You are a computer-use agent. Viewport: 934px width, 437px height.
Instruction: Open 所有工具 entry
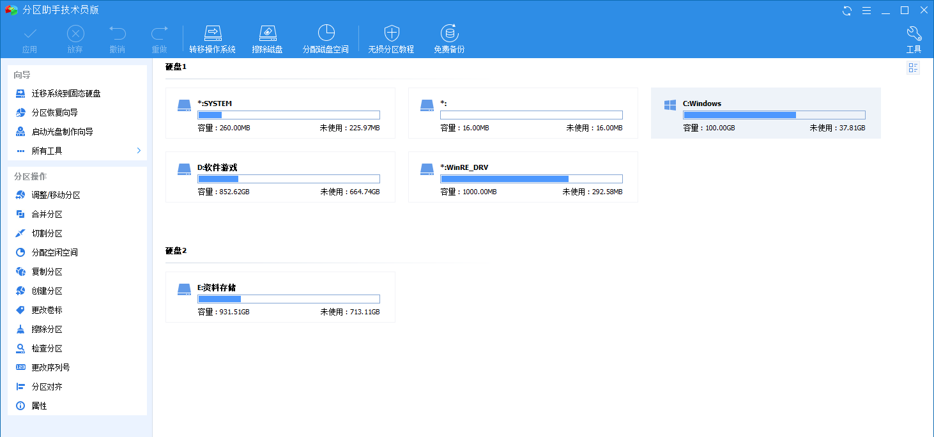pyautogui.click(x=77, y=151)
